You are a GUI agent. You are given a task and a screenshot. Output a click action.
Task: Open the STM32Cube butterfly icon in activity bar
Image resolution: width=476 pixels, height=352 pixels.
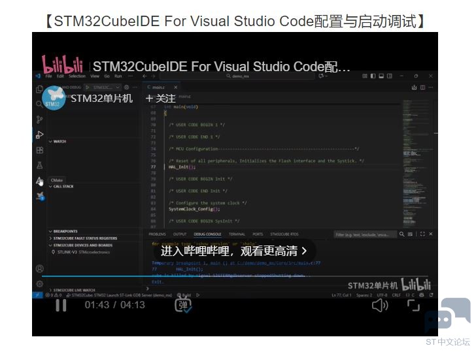(x=40, y=196)
